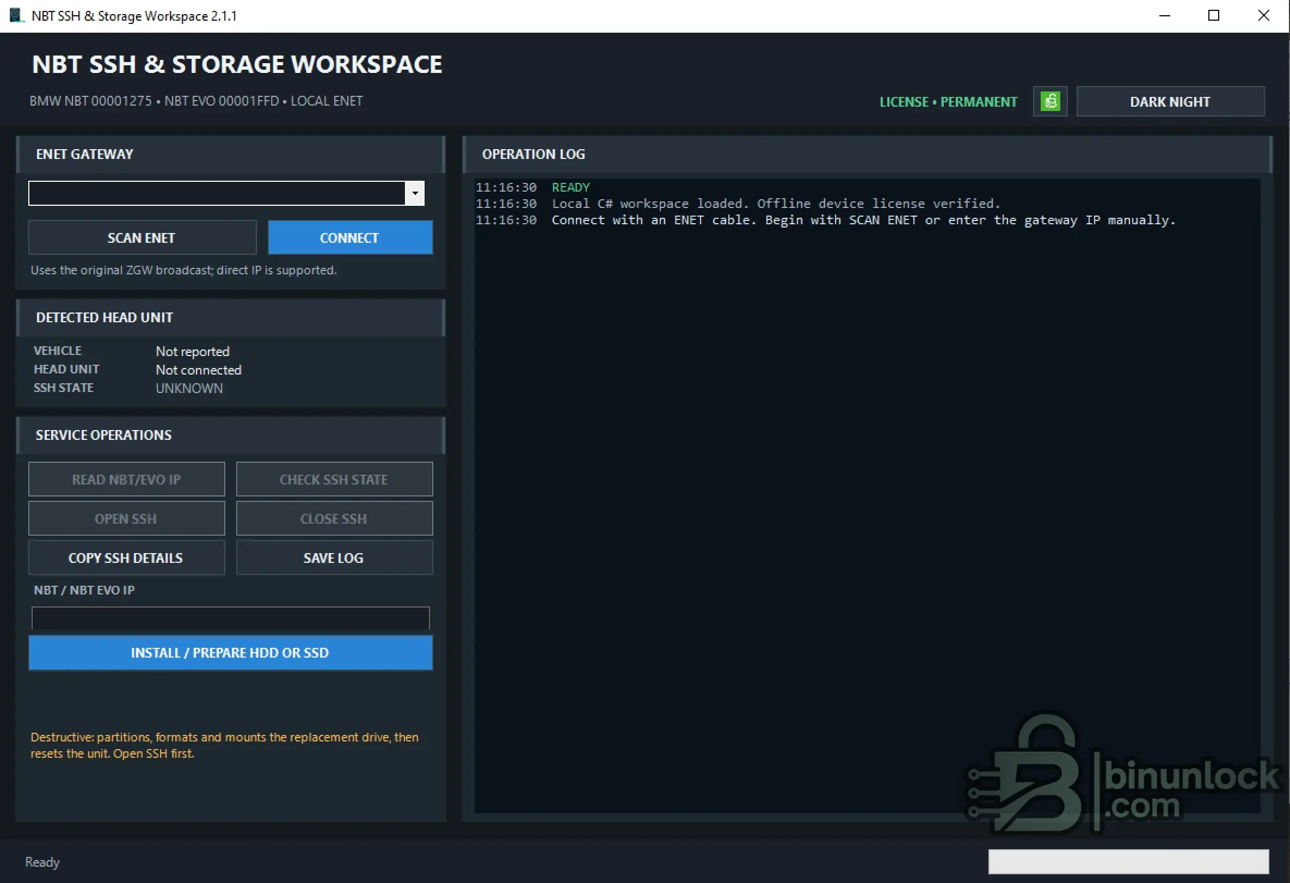Click the ENET GATEWAY panel header
The image size is (1290, 883).
point(230,154)
